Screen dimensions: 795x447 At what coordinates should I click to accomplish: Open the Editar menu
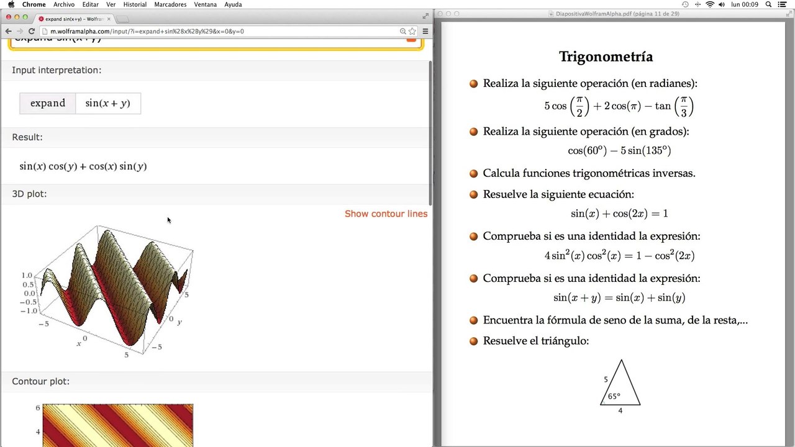coord(90,4)
